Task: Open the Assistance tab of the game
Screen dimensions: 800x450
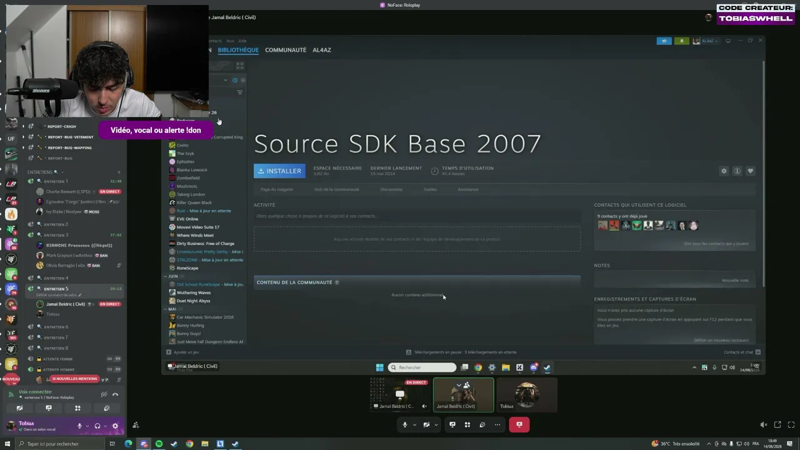Action: pyautogui.click(x=468, y=189)
